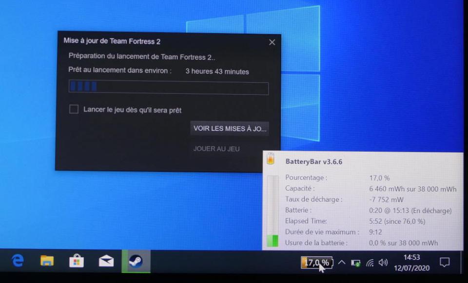
Task: Select the 'Durée de vie maximum' value 9:12
Action: pos(375,232)
